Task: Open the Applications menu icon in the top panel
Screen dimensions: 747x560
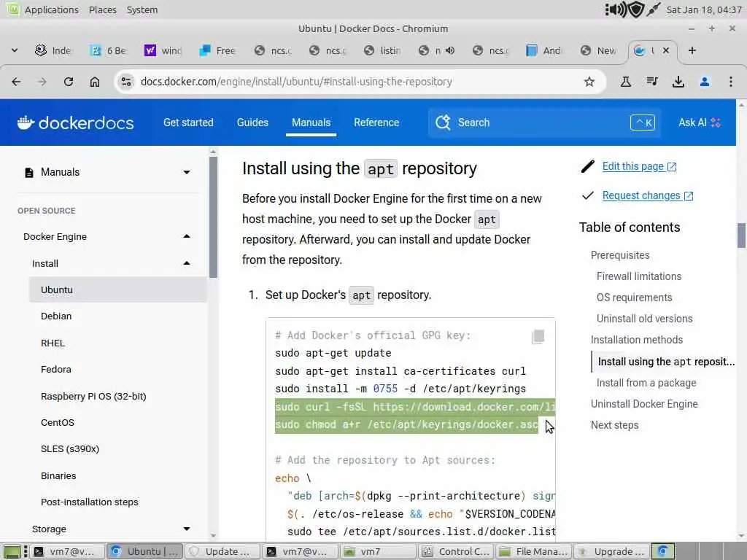Action: pyautogui.click(x=13, y=9)
